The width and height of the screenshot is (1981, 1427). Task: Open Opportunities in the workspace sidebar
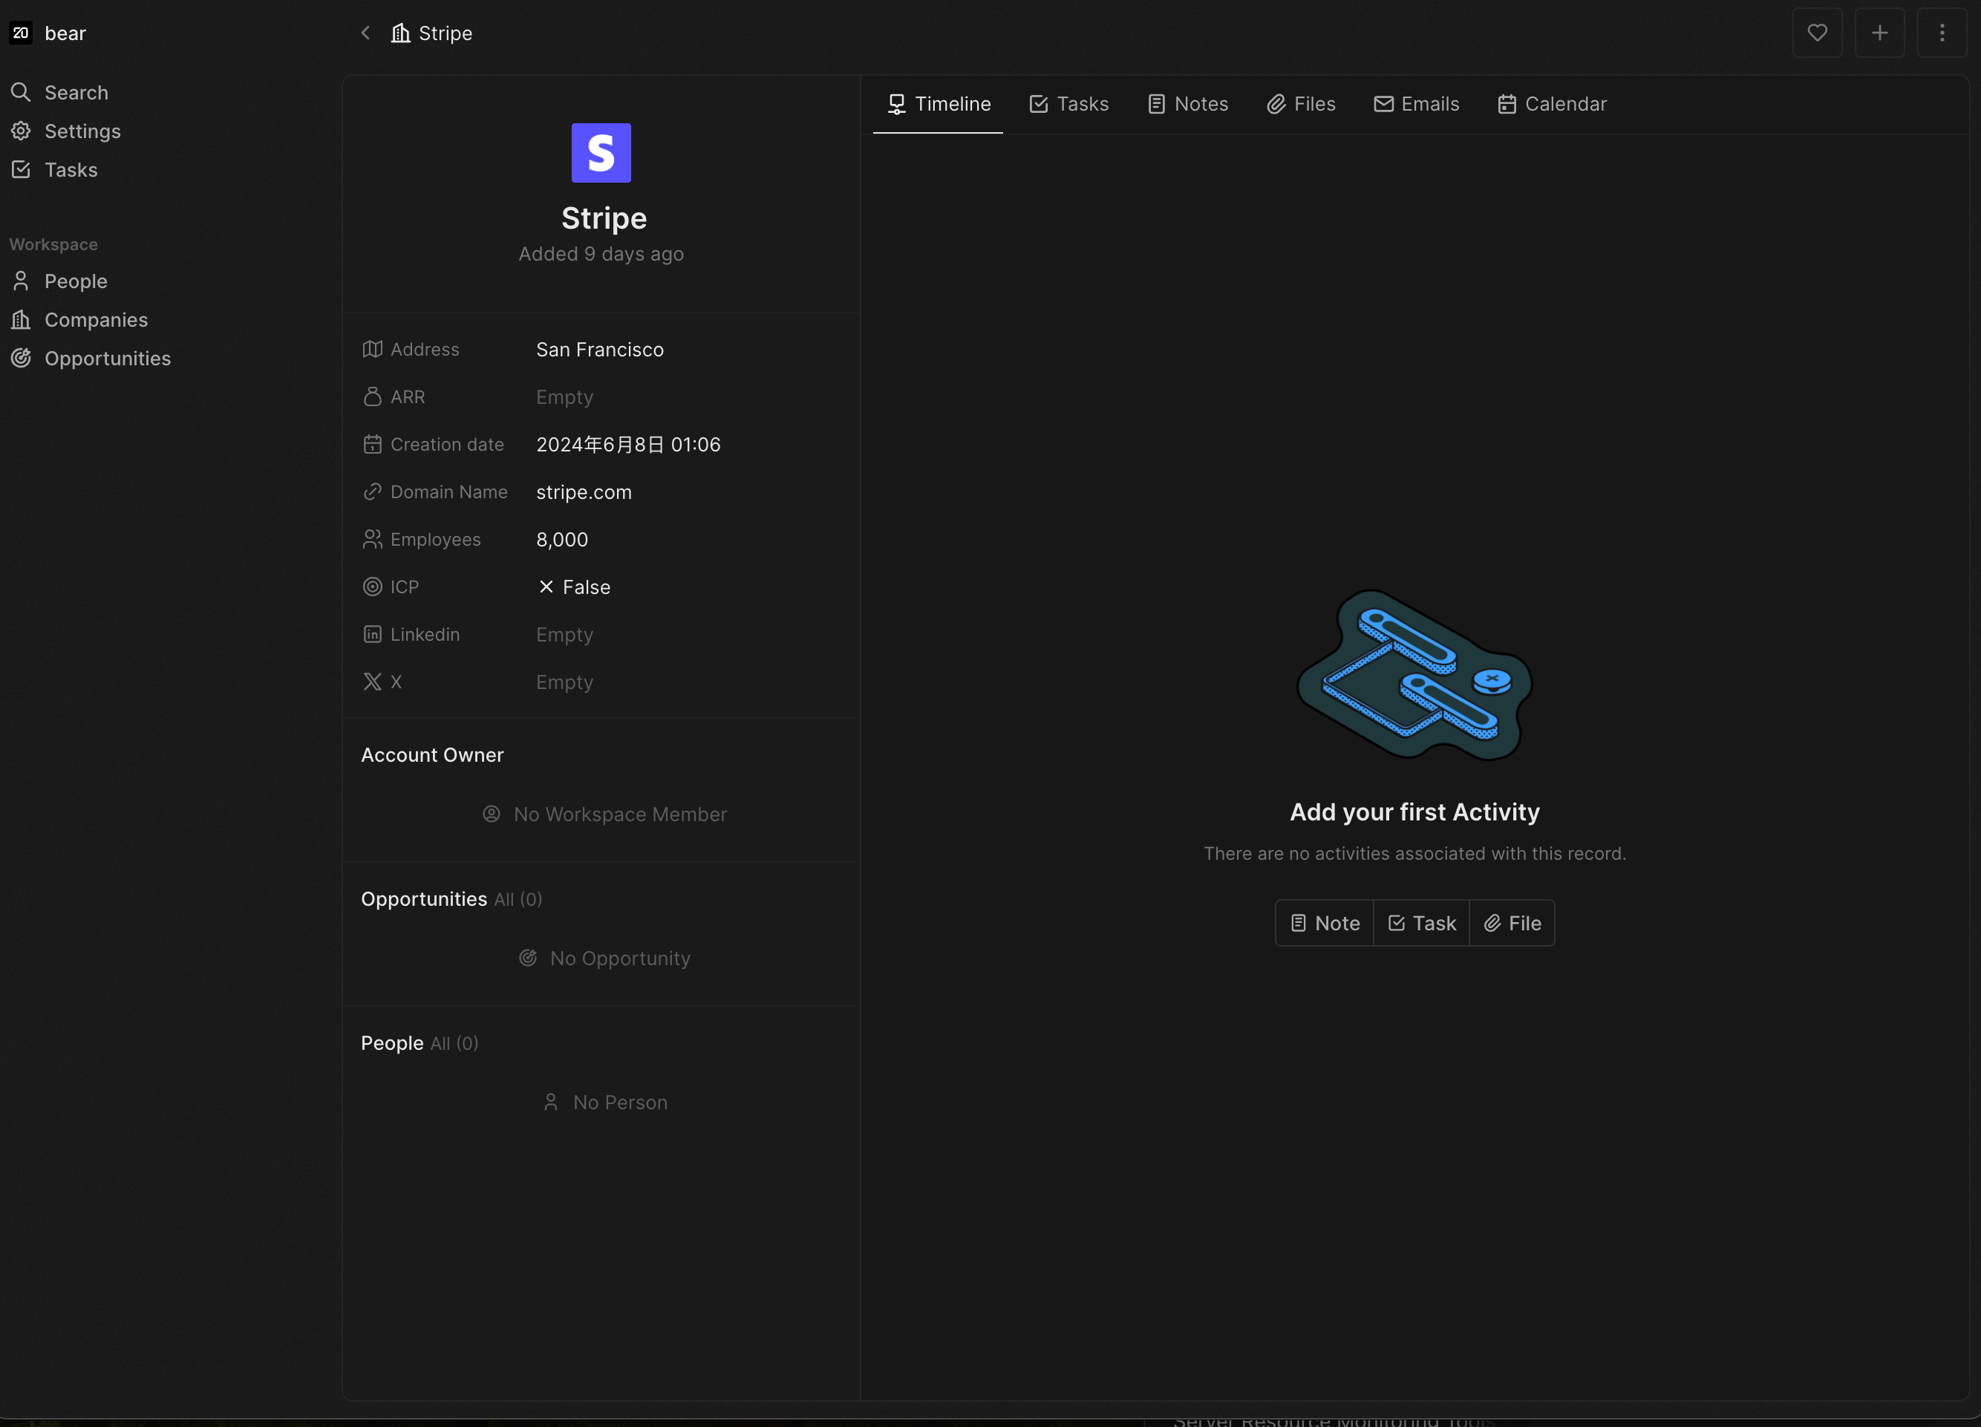108,358
